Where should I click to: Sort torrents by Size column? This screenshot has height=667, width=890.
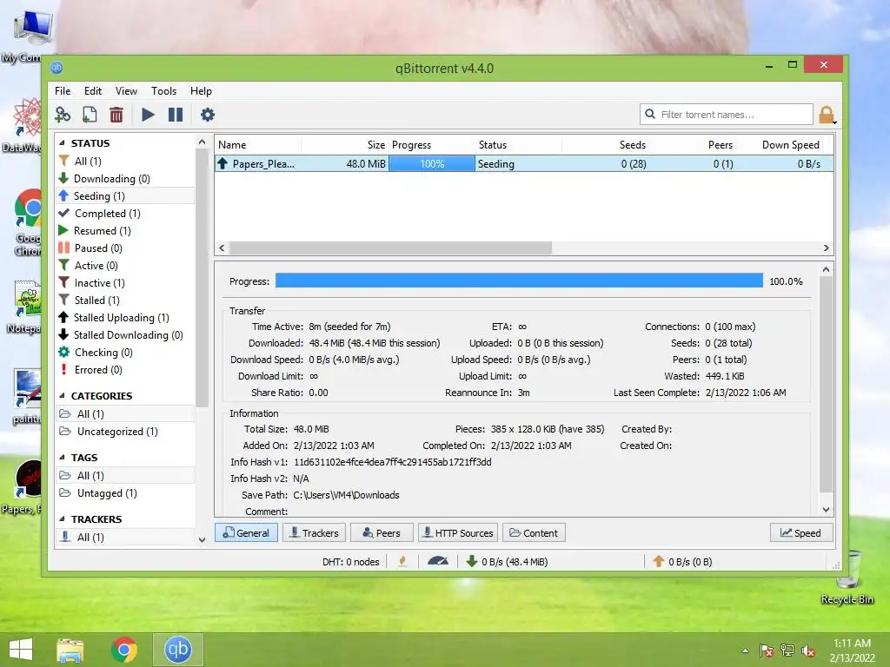[x=344, y=145]
